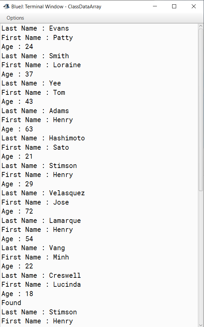Maximize the BlueJ terminal window

pos(174,6)
